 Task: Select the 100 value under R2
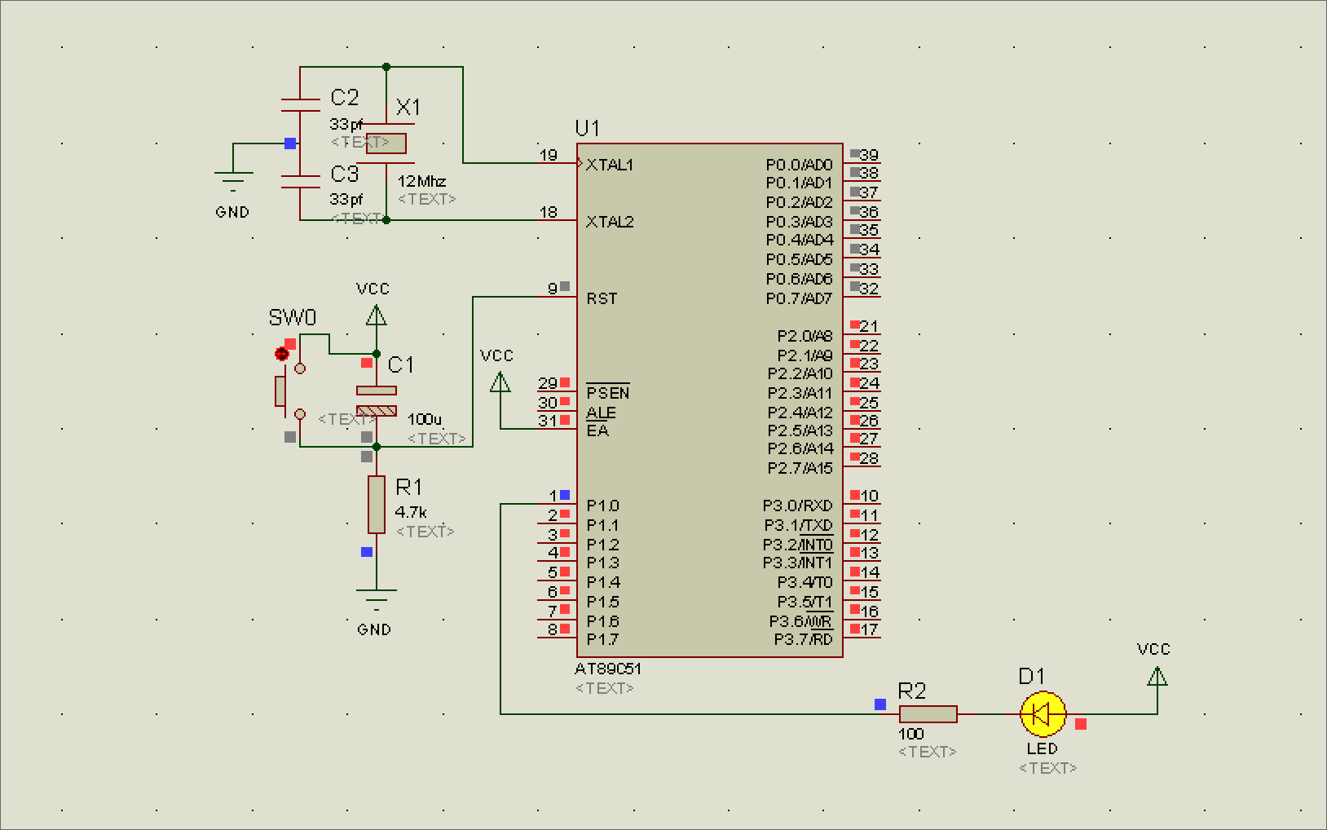910,734
